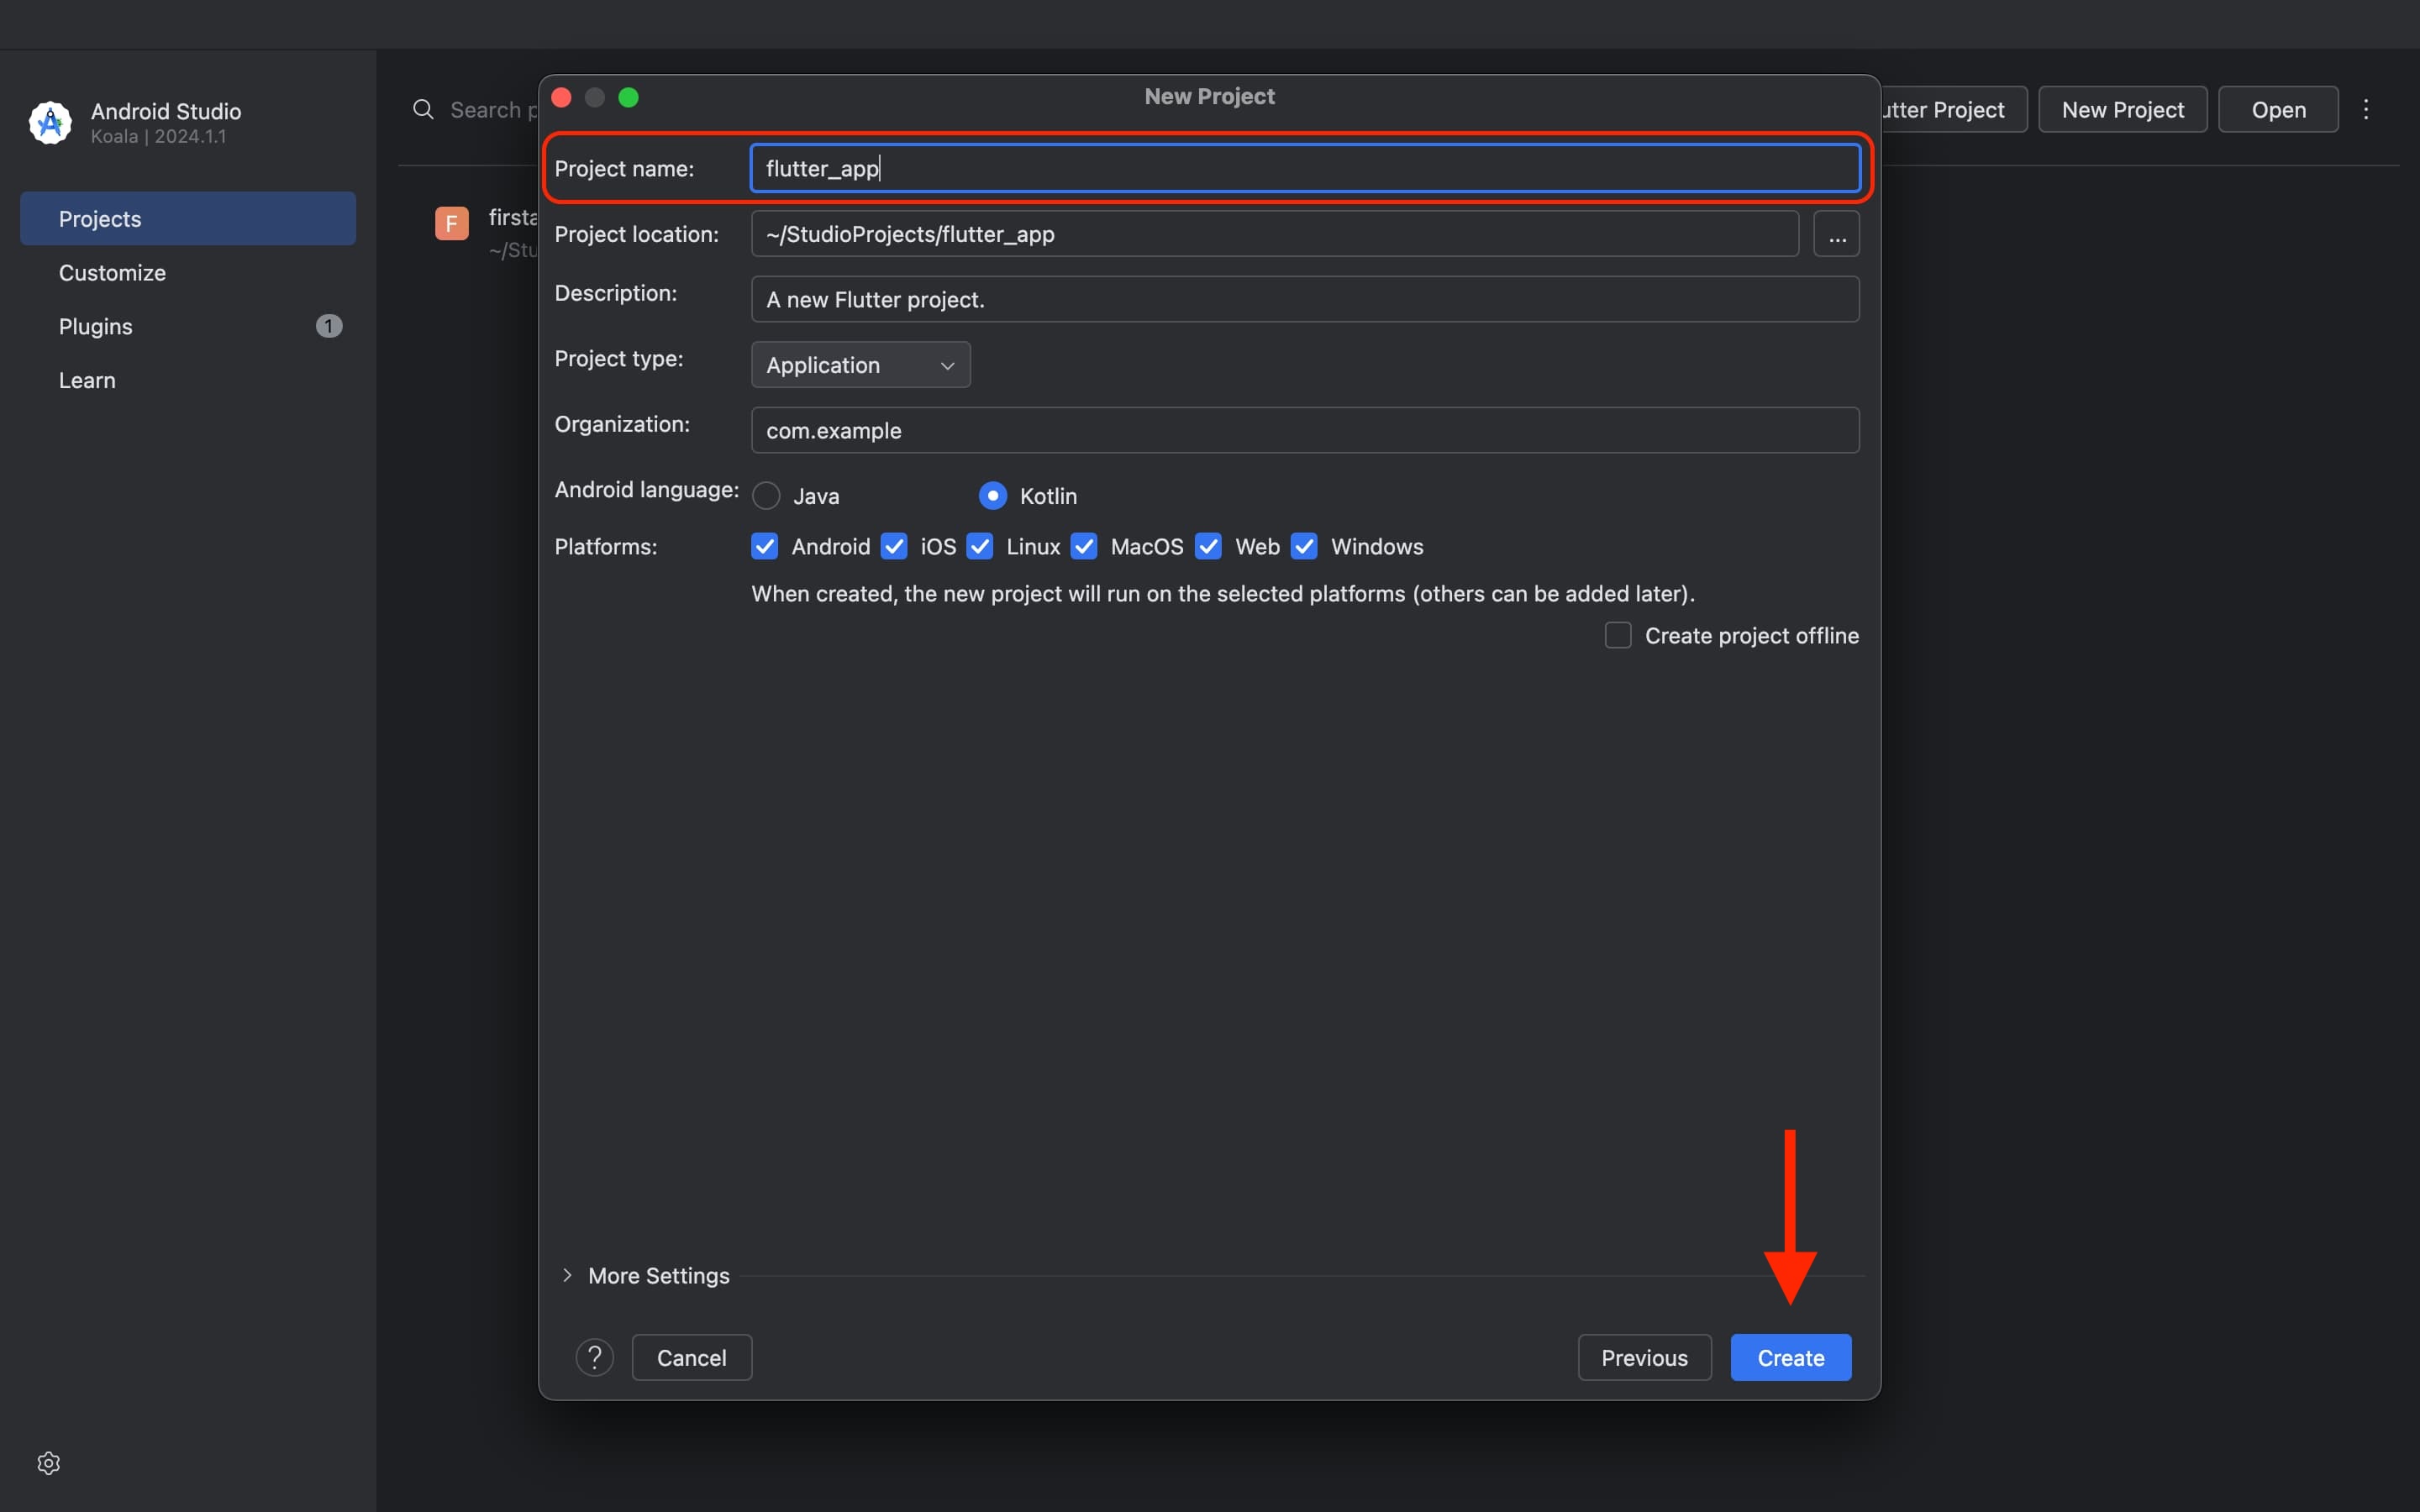This screenshot has height=1512, width=2420.
Task: Edit the Description text field
Action: (1305, 299)
